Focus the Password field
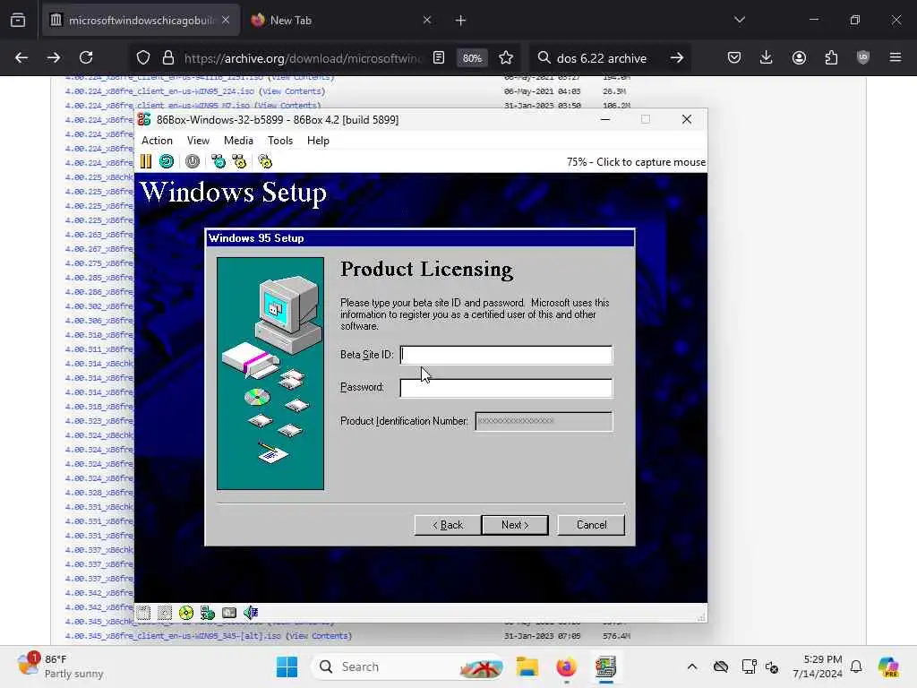Screen dimensions: 917x688 pos(506,387)
